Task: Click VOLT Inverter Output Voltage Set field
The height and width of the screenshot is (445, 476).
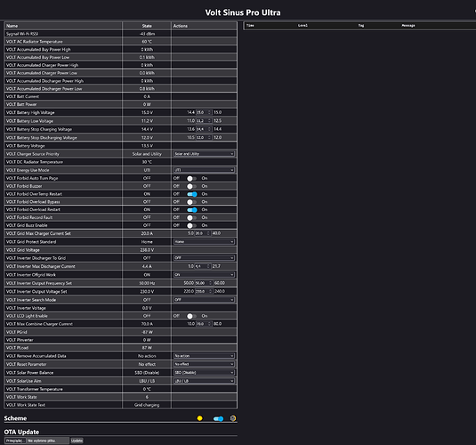Action: click(204, 291)
